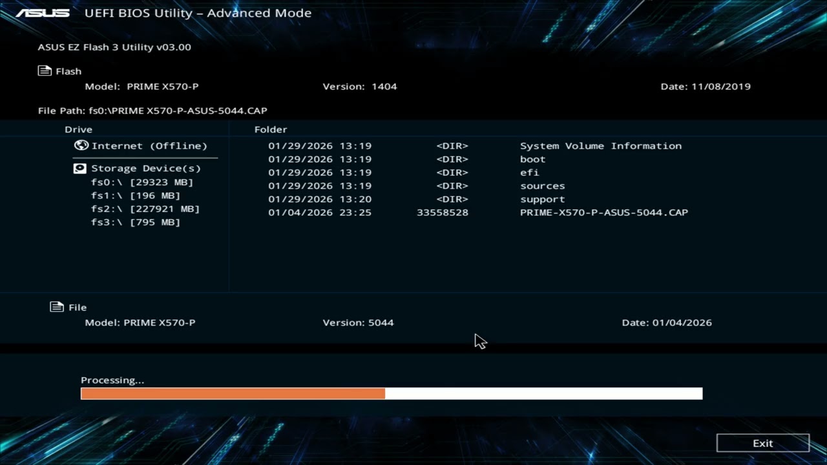Click file size 33558528
Viewport: 827px width, 465px height.
point(443,212)
